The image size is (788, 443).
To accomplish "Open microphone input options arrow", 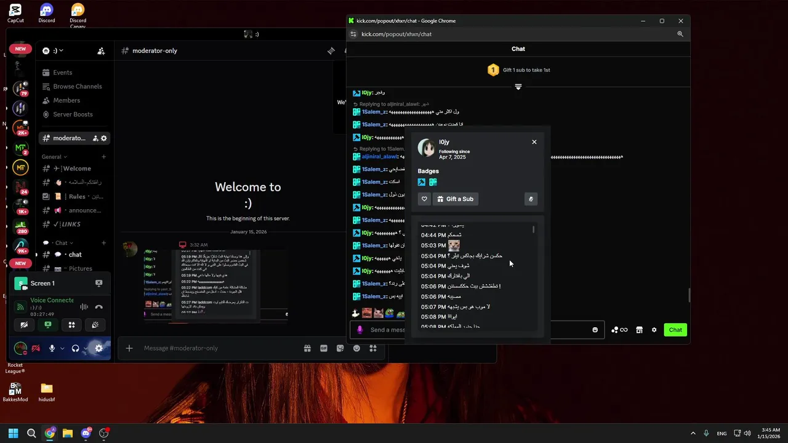I will point(62,348).
